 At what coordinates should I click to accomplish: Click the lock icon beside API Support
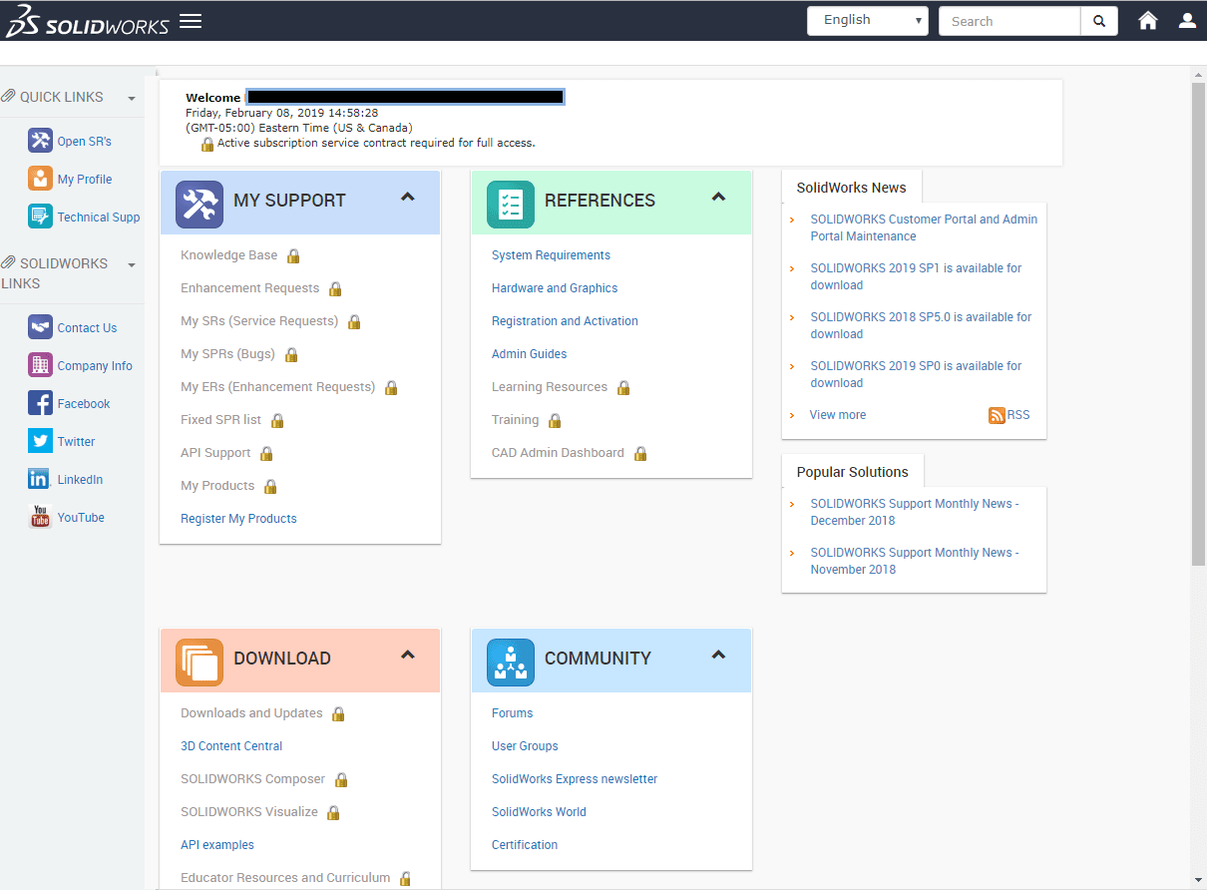[266, 453]
